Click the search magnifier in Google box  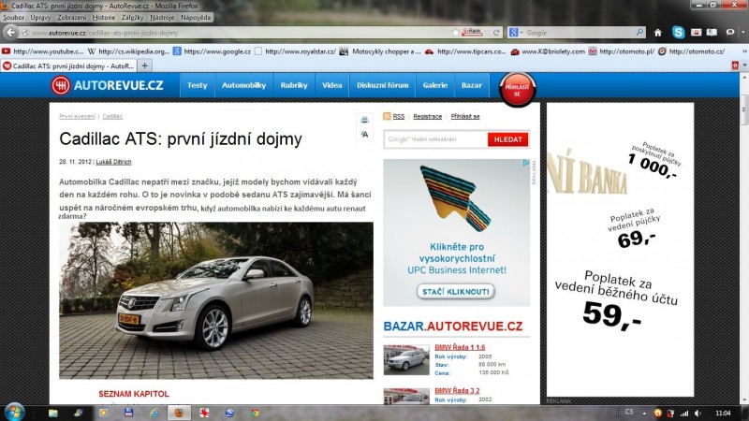(639, 32)
